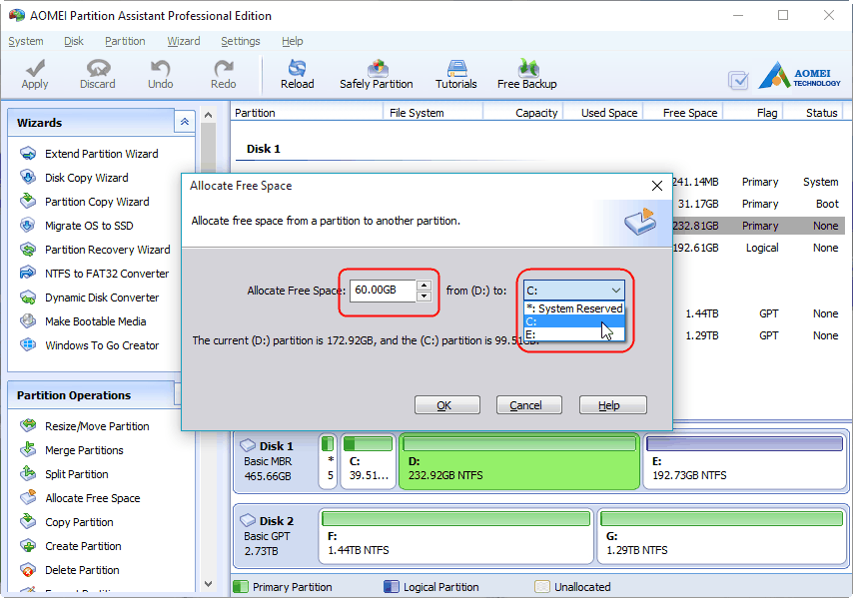Open the Disk menu
This screenshot has width=853, height=598.
pyautogui.click(x=73, y=41)
